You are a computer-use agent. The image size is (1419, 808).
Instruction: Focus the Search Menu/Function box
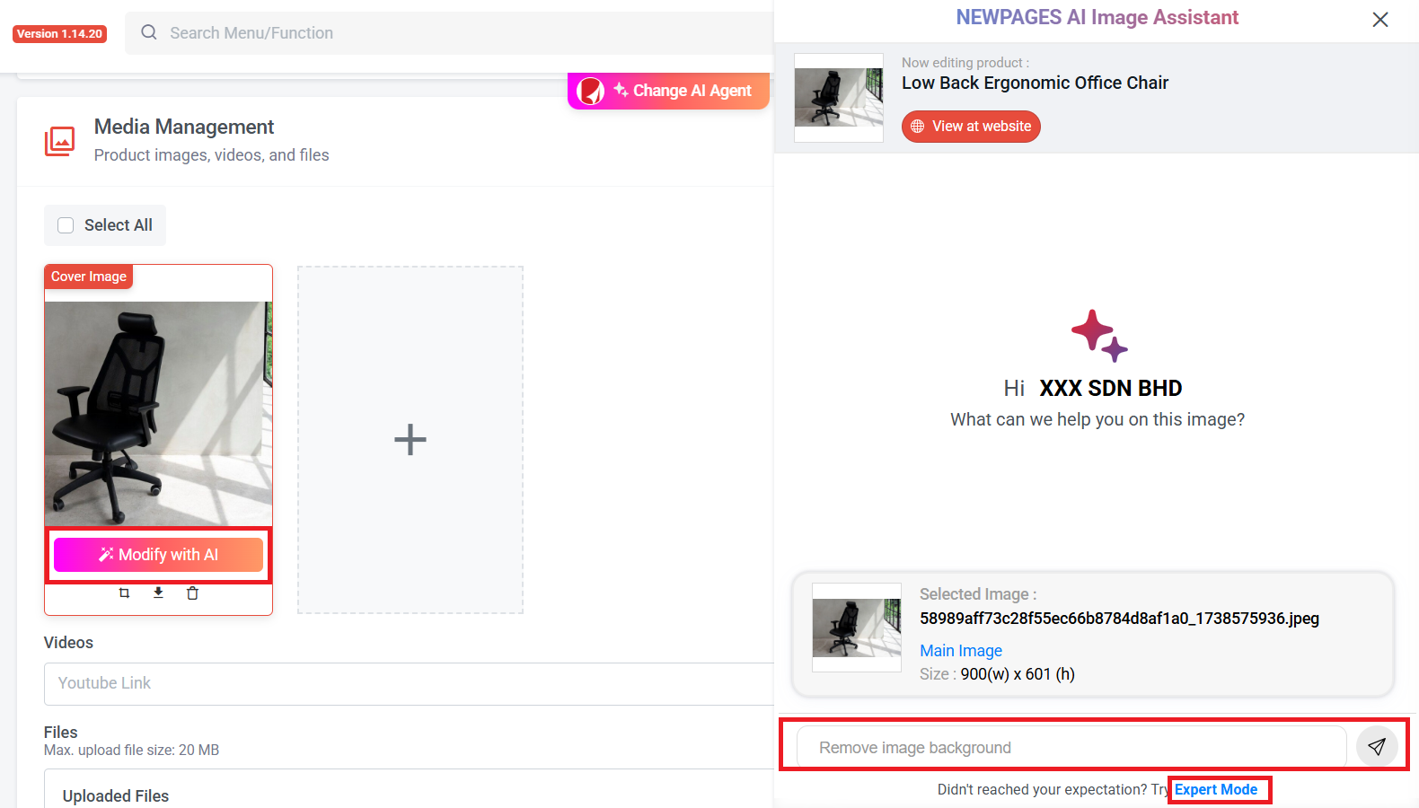pyautogui.click(x=449, y=33)
